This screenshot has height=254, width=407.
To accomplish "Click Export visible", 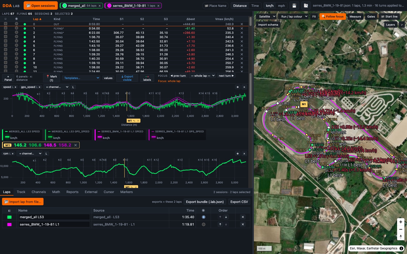I will click(x=127, y=78).
